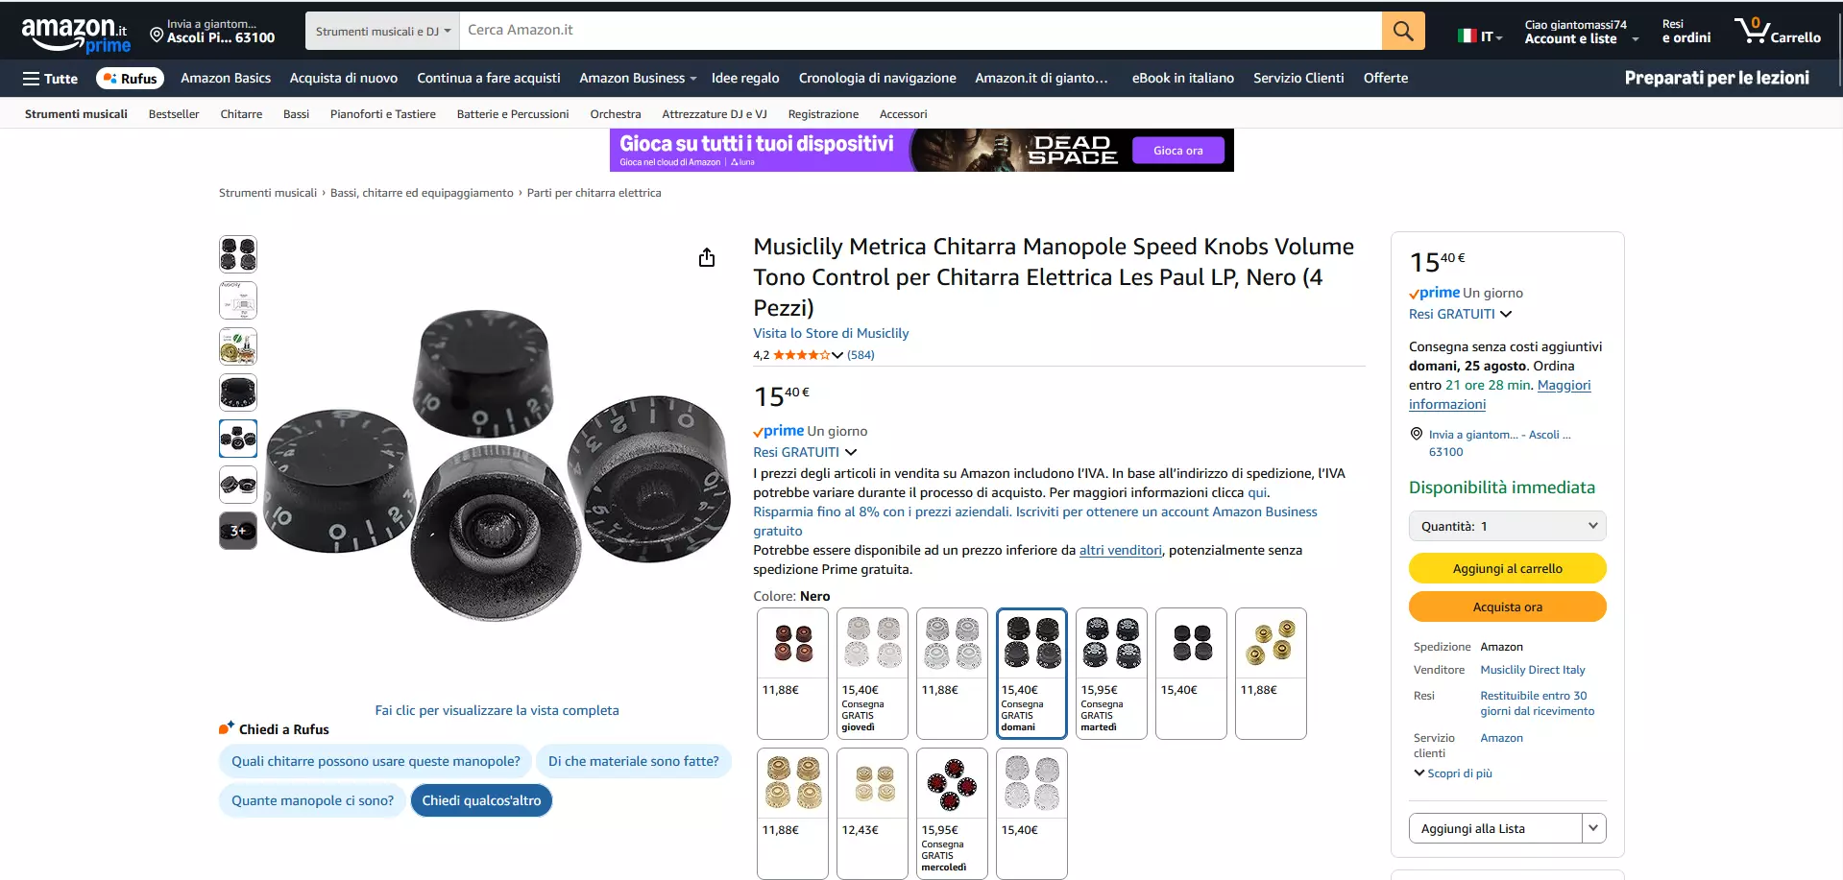Select the cream knobs variant 12,43€
The height and width of the screenshot is (880, 1843).
point(872,813)
